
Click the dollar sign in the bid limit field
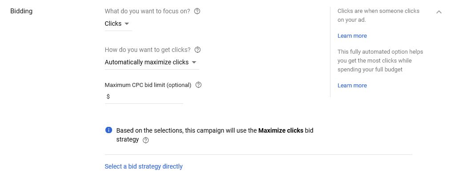click(108, 97)
